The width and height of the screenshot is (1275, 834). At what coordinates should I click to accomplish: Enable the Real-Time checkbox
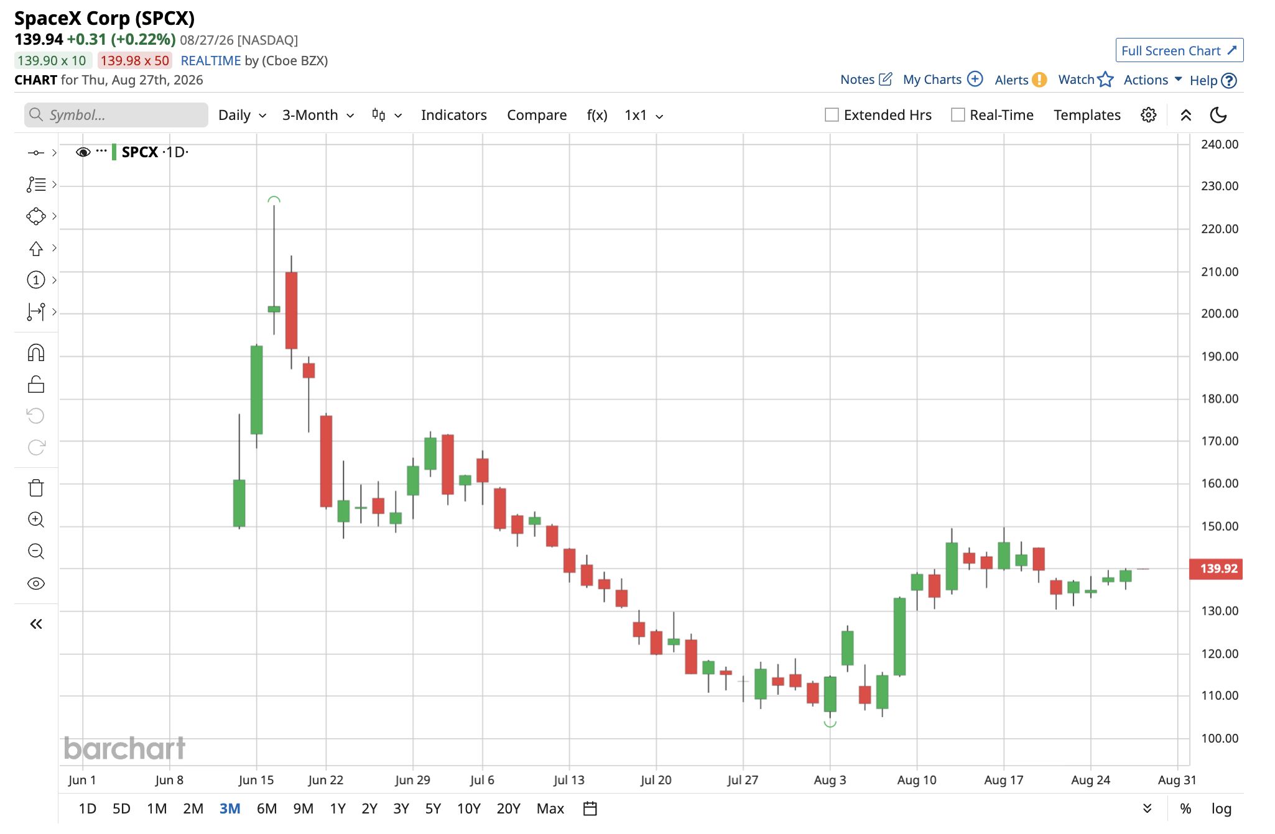[x=958, y=115]
